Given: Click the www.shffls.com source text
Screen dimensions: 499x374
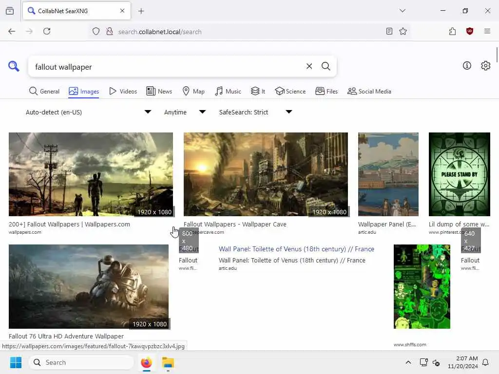Looking at the screenshot, I should pyautogui.click(x=409, y=344).
